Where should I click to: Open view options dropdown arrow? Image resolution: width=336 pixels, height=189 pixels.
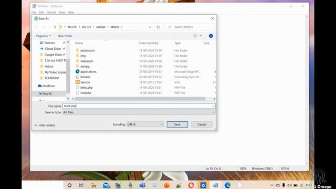201,36
